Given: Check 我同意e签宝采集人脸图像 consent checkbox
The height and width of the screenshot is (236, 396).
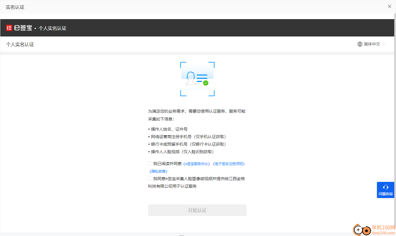Looking at the screenshot, I should pos(150,179).
